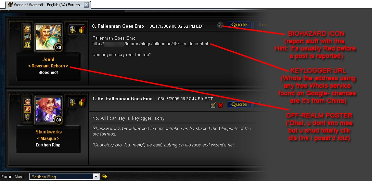Click the reply title '1. Re: Fallenman Goes Emo'
The image size is (372, 181).
(x=123, y=99)
